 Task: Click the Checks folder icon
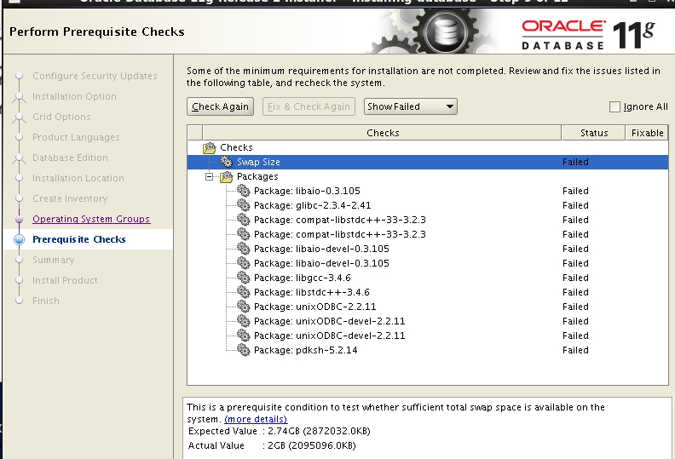coord(210,147)
